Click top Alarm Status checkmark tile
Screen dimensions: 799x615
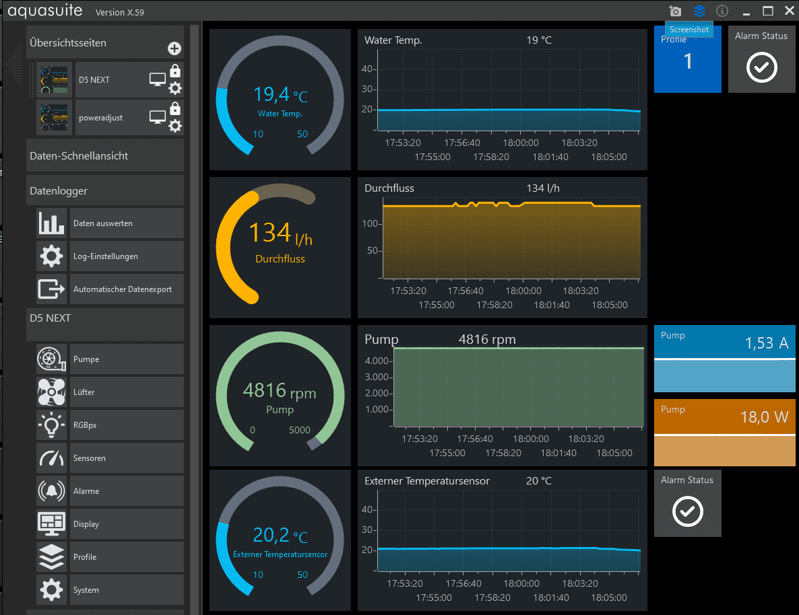click(761, 59)
